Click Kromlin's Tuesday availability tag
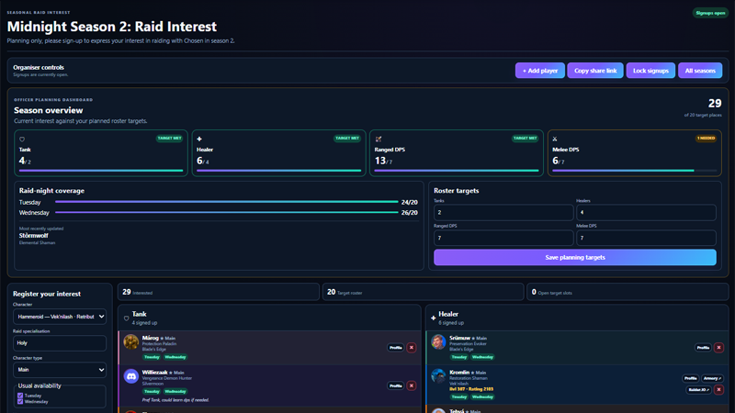The width and height of the screenshot is (735, 413). pyautogui.click(x=458, y=397)
